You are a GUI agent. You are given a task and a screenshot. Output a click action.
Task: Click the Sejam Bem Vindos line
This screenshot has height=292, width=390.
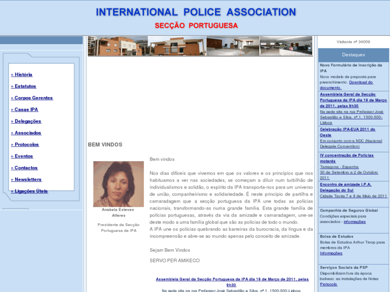[x=170, y=250]
